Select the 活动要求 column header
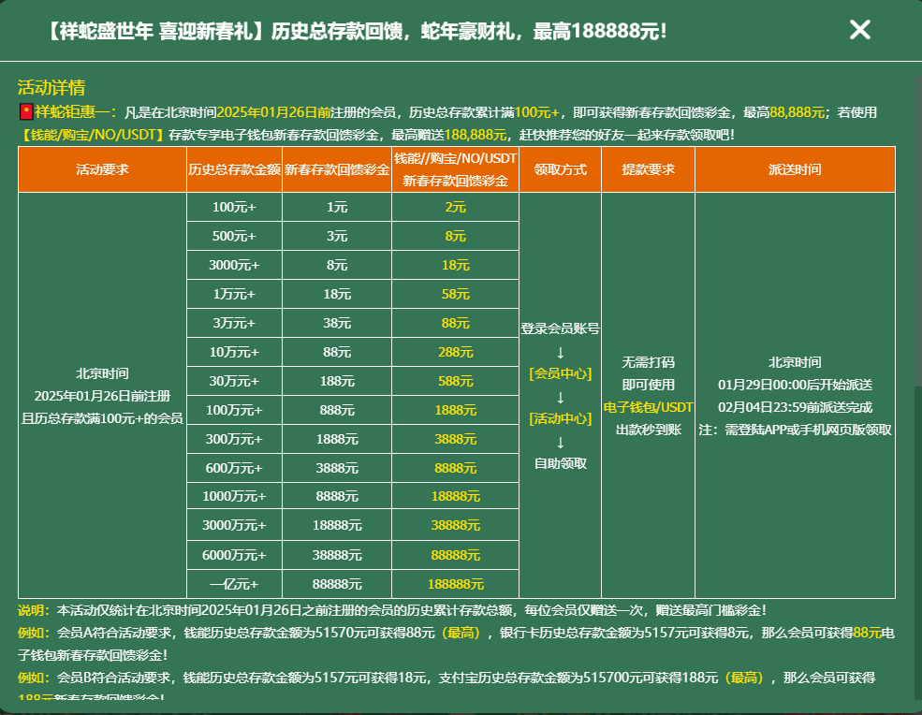This screenshot has height=715, width=922. point(102,169)
